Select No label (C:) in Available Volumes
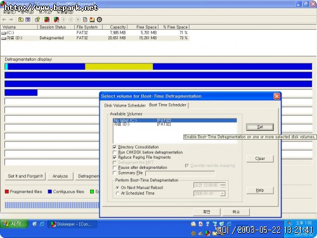Image resolution: width=317 pixels, height=238 pixels. 175,121
